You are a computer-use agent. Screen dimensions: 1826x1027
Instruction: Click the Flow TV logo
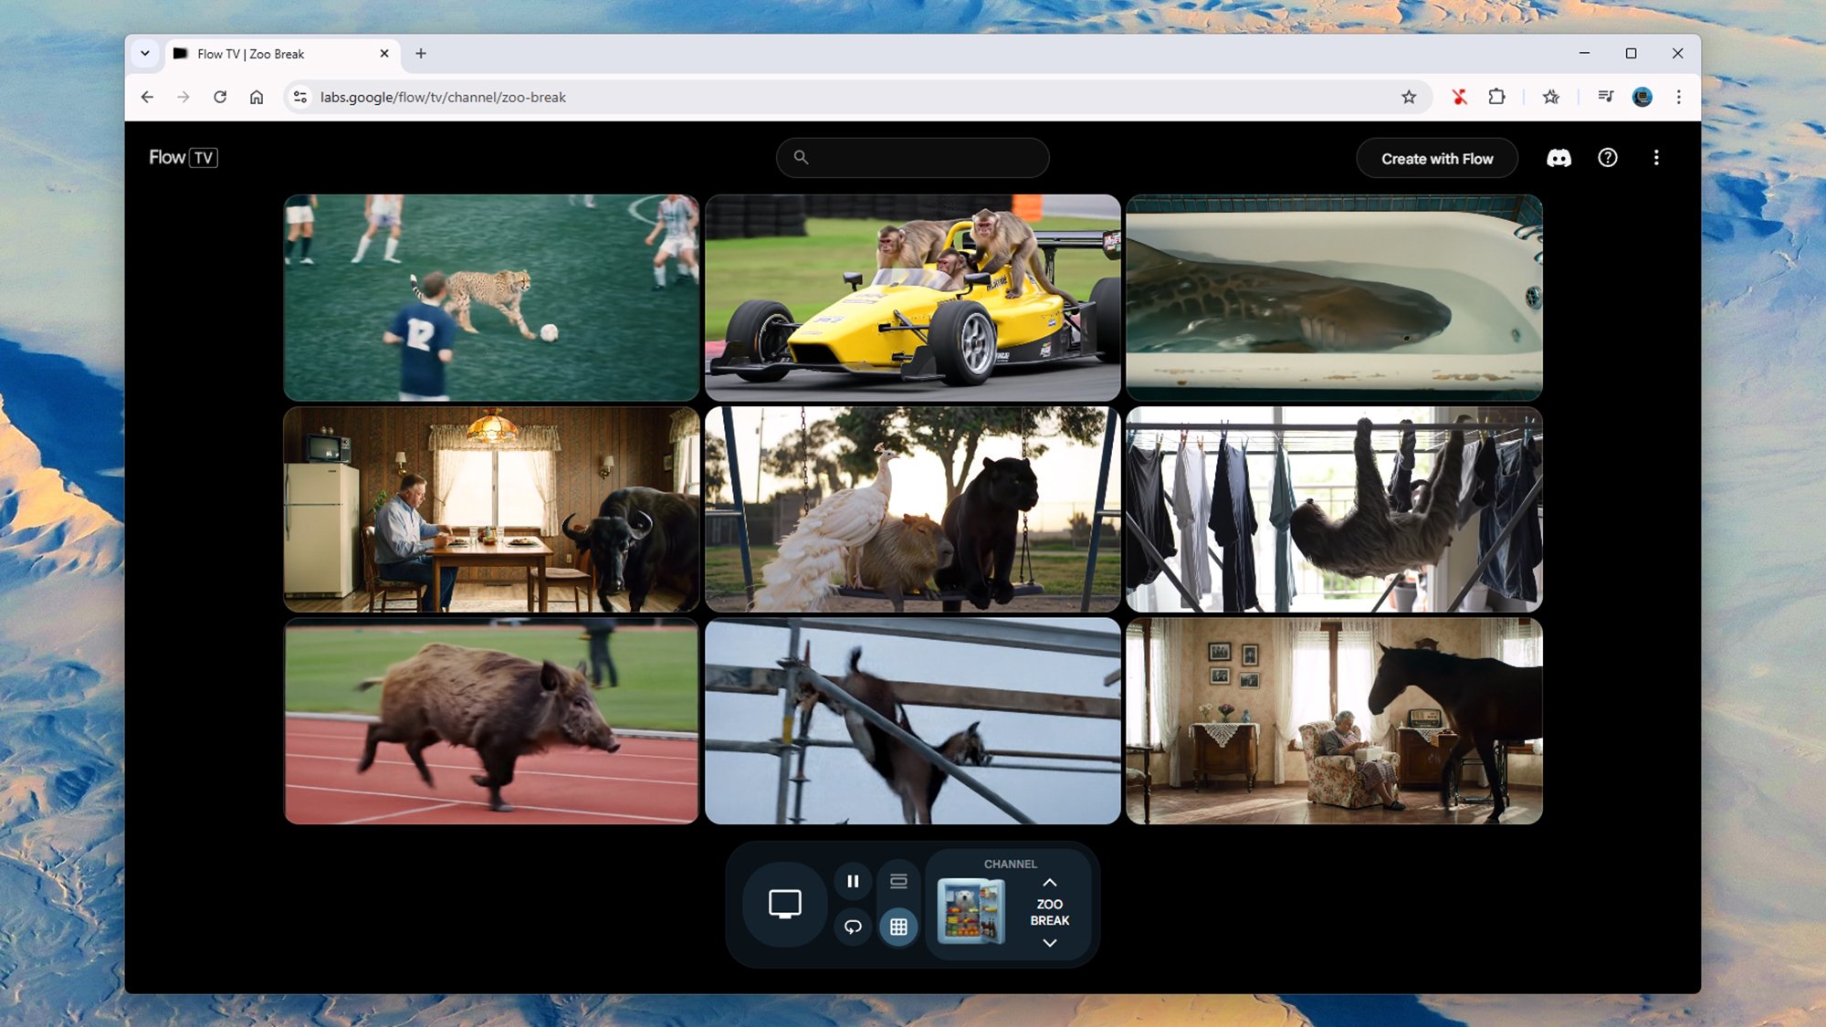[184, 157]
